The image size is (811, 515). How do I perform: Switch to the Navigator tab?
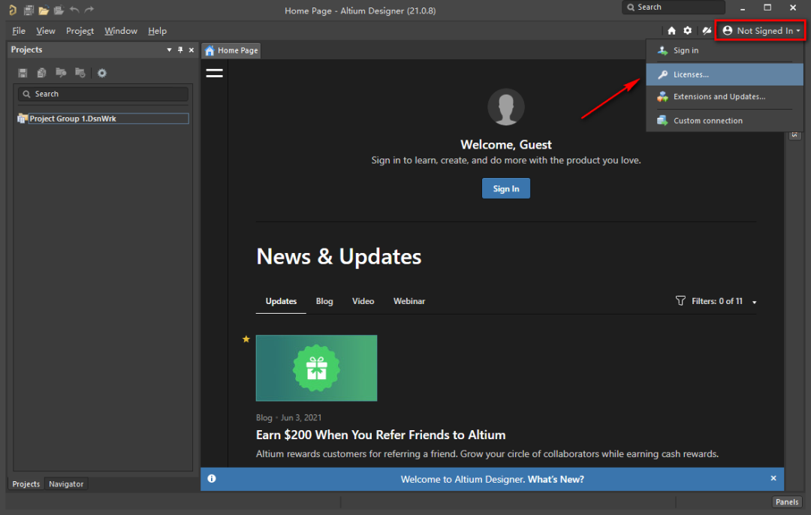(x=66, y=484)
